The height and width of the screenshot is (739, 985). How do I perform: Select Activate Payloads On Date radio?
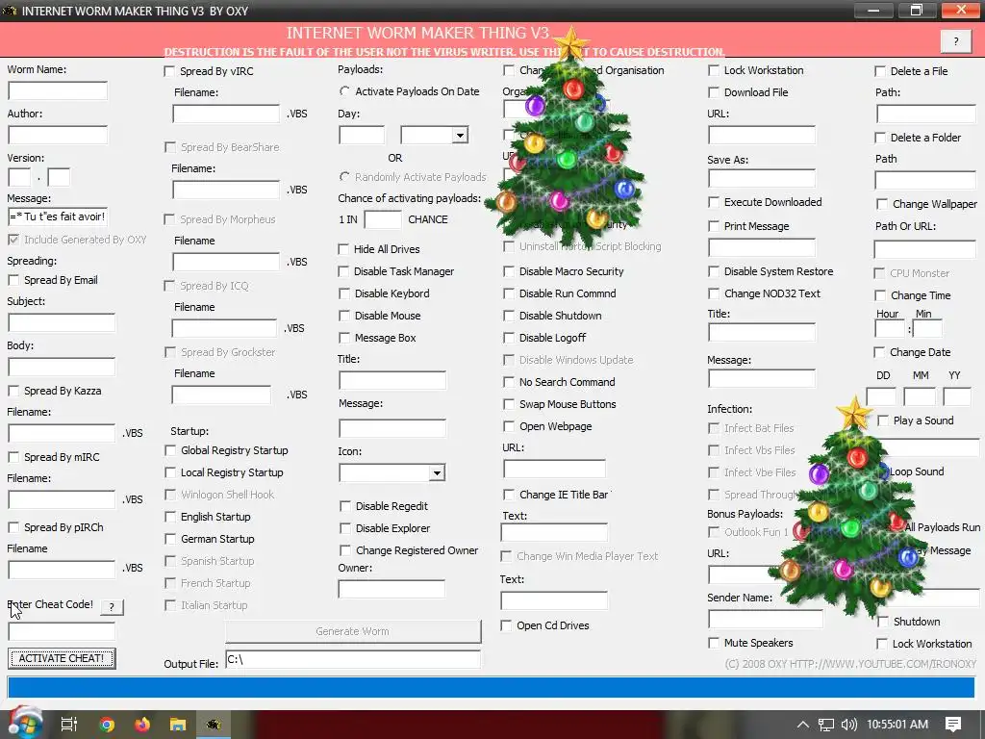tap(344, 91)
